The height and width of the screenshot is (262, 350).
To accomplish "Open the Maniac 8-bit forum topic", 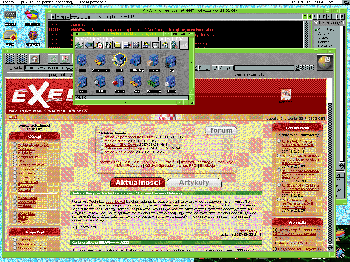I will point(115,141).
